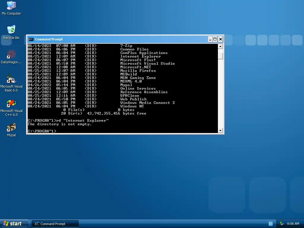The height and width of the screenshot is (228, 304).
Task: Click the ComPlus Applications entry
Action: [144, 53]
